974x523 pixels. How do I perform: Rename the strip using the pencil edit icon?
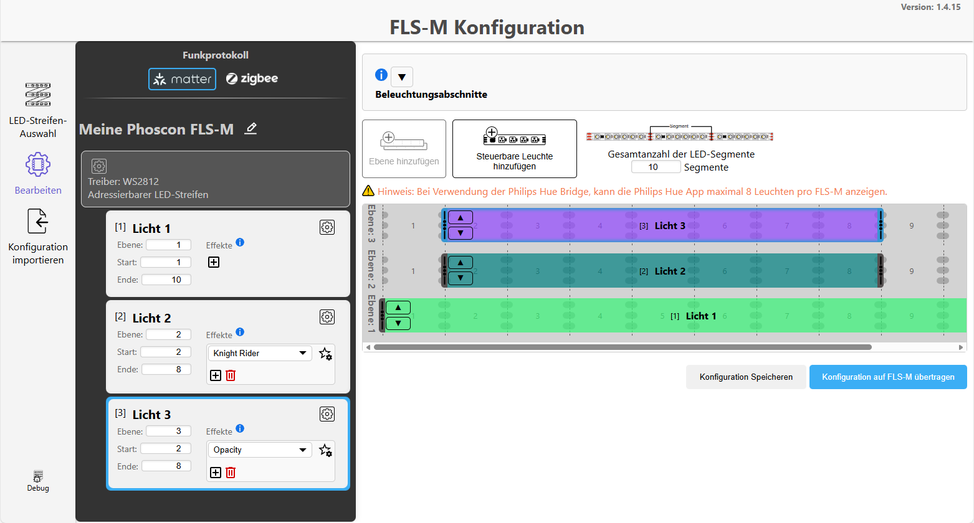(x=251, y=128)
